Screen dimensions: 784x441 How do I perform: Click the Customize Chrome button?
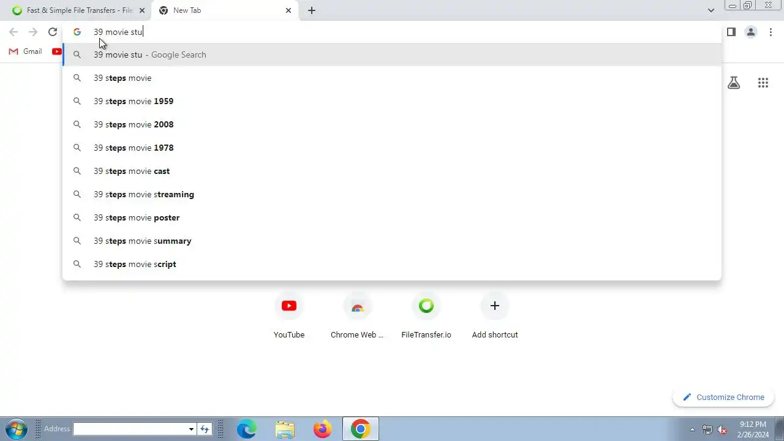(723, 397)
